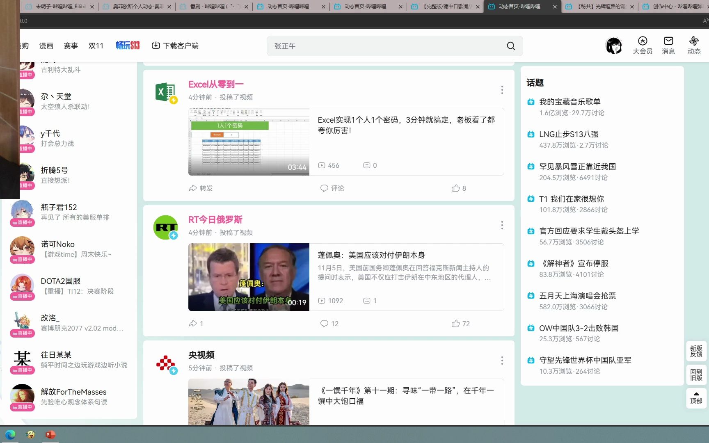Like the RT post with 72 likes

pyautogui.click(x=455, y=324)
